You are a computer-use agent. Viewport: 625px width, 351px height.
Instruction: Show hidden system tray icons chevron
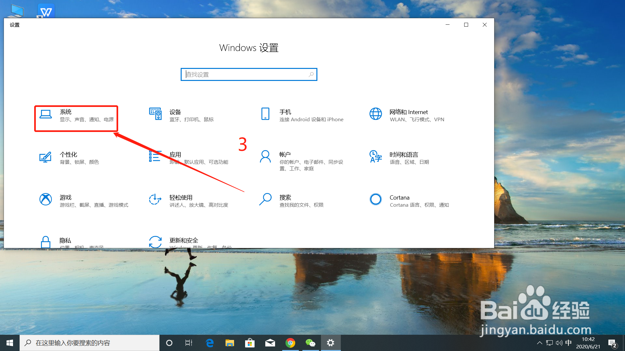click(539, 343)
